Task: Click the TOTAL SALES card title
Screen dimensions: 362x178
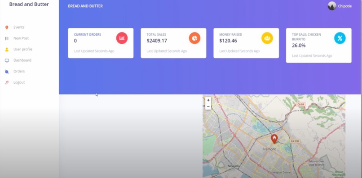Action: pyautogui.click(x=156, y=34)
